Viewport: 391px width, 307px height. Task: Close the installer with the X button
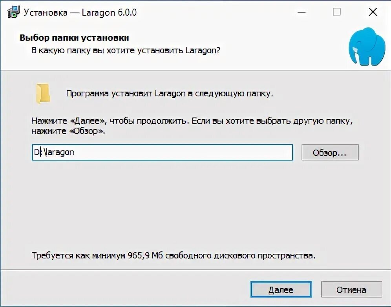(x=373, y=12)
